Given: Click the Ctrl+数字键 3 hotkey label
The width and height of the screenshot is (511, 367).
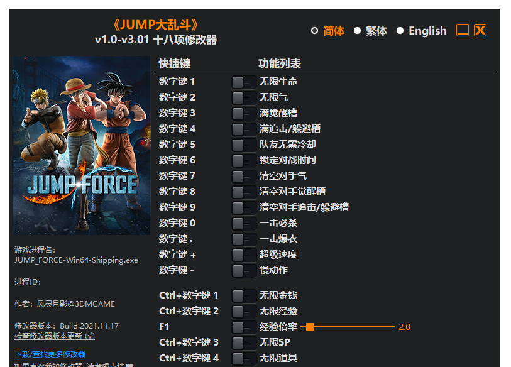Looking at the screenshot, I should coord(189,342).
